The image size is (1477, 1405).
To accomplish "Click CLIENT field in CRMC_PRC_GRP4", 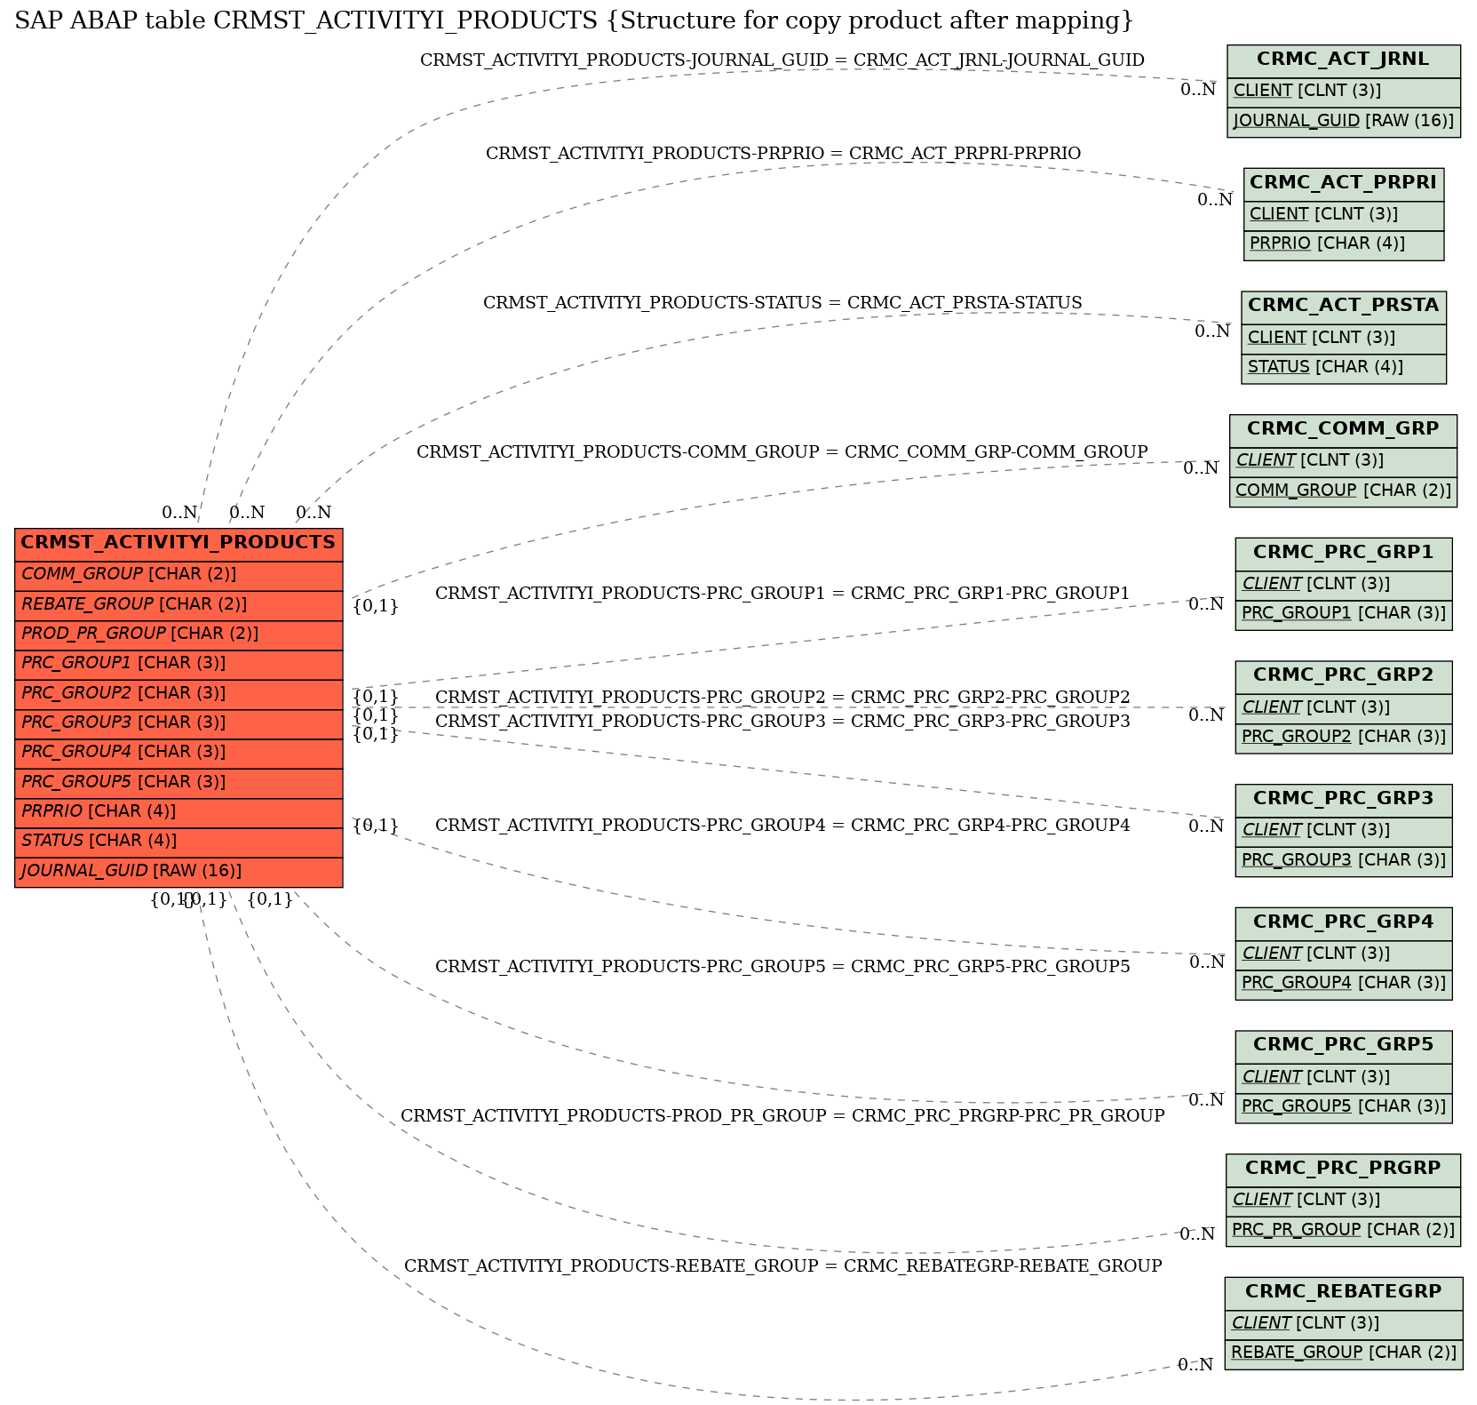I will [x=1343, y=954].
